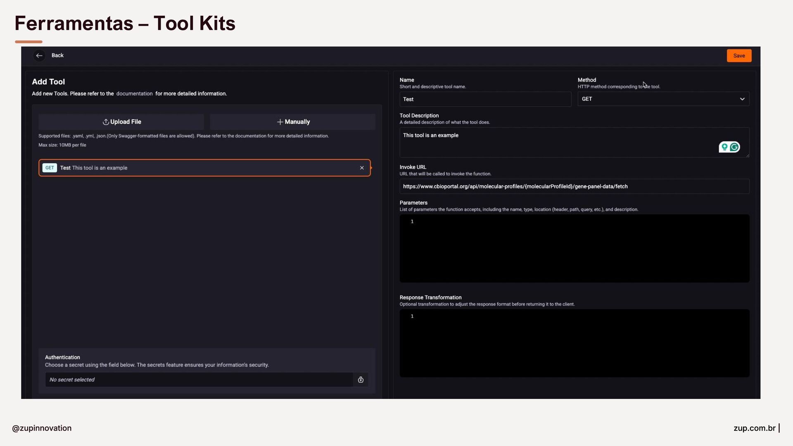
Task: Click the plus icon beside Manually
Action: (280, 122)
